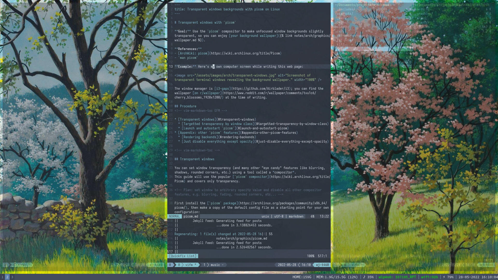Click the ej-t460 hostname in the center tmux bar
Screen dimensions: 498x280
(x=322, y=265)
